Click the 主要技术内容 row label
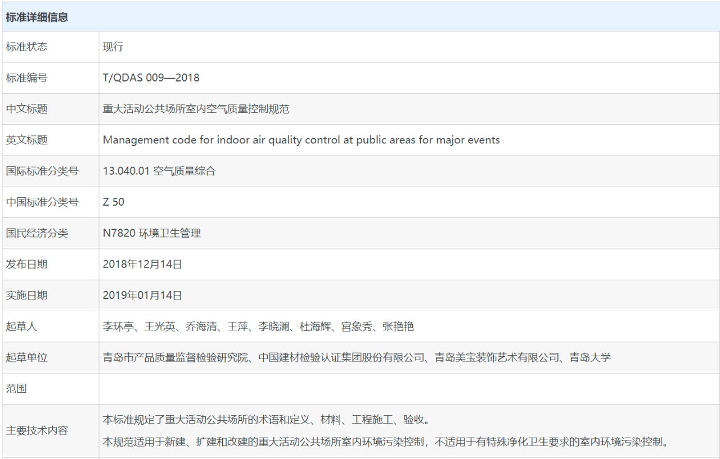 37,431
